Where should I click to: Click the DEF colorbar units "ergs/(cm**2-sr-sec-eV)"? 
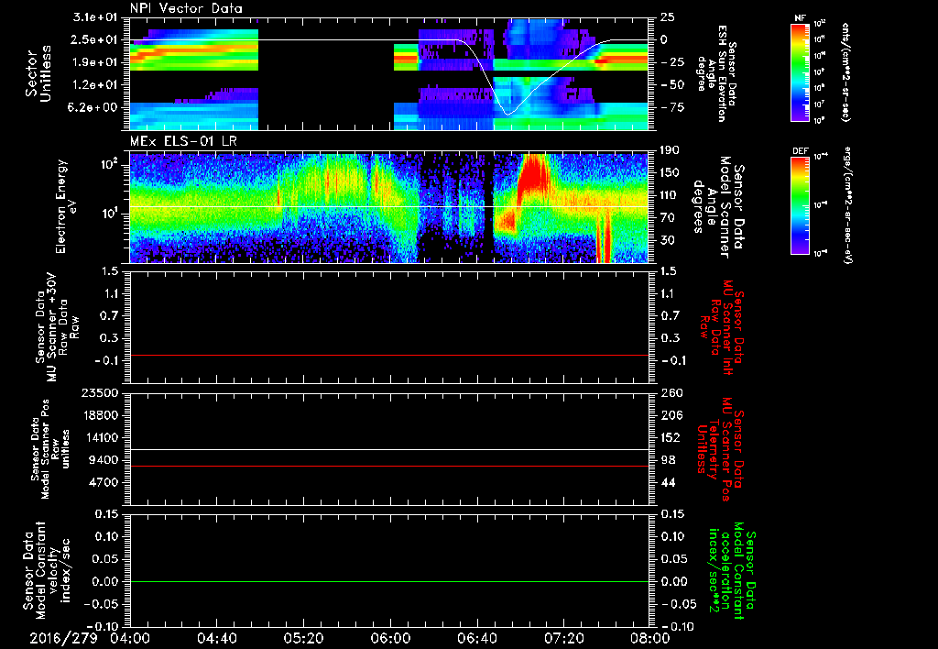(847, 204)
